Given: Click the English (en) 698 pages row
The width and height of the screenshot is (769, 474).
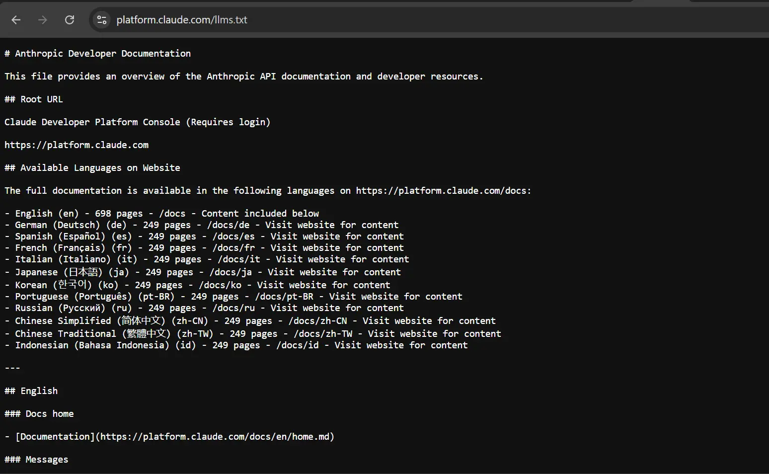Looking at the screenshot, I should coord(162,213).
